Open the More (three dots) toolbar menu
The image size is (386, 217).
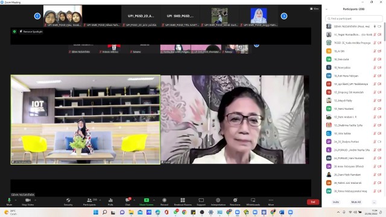tap(271, 201)
